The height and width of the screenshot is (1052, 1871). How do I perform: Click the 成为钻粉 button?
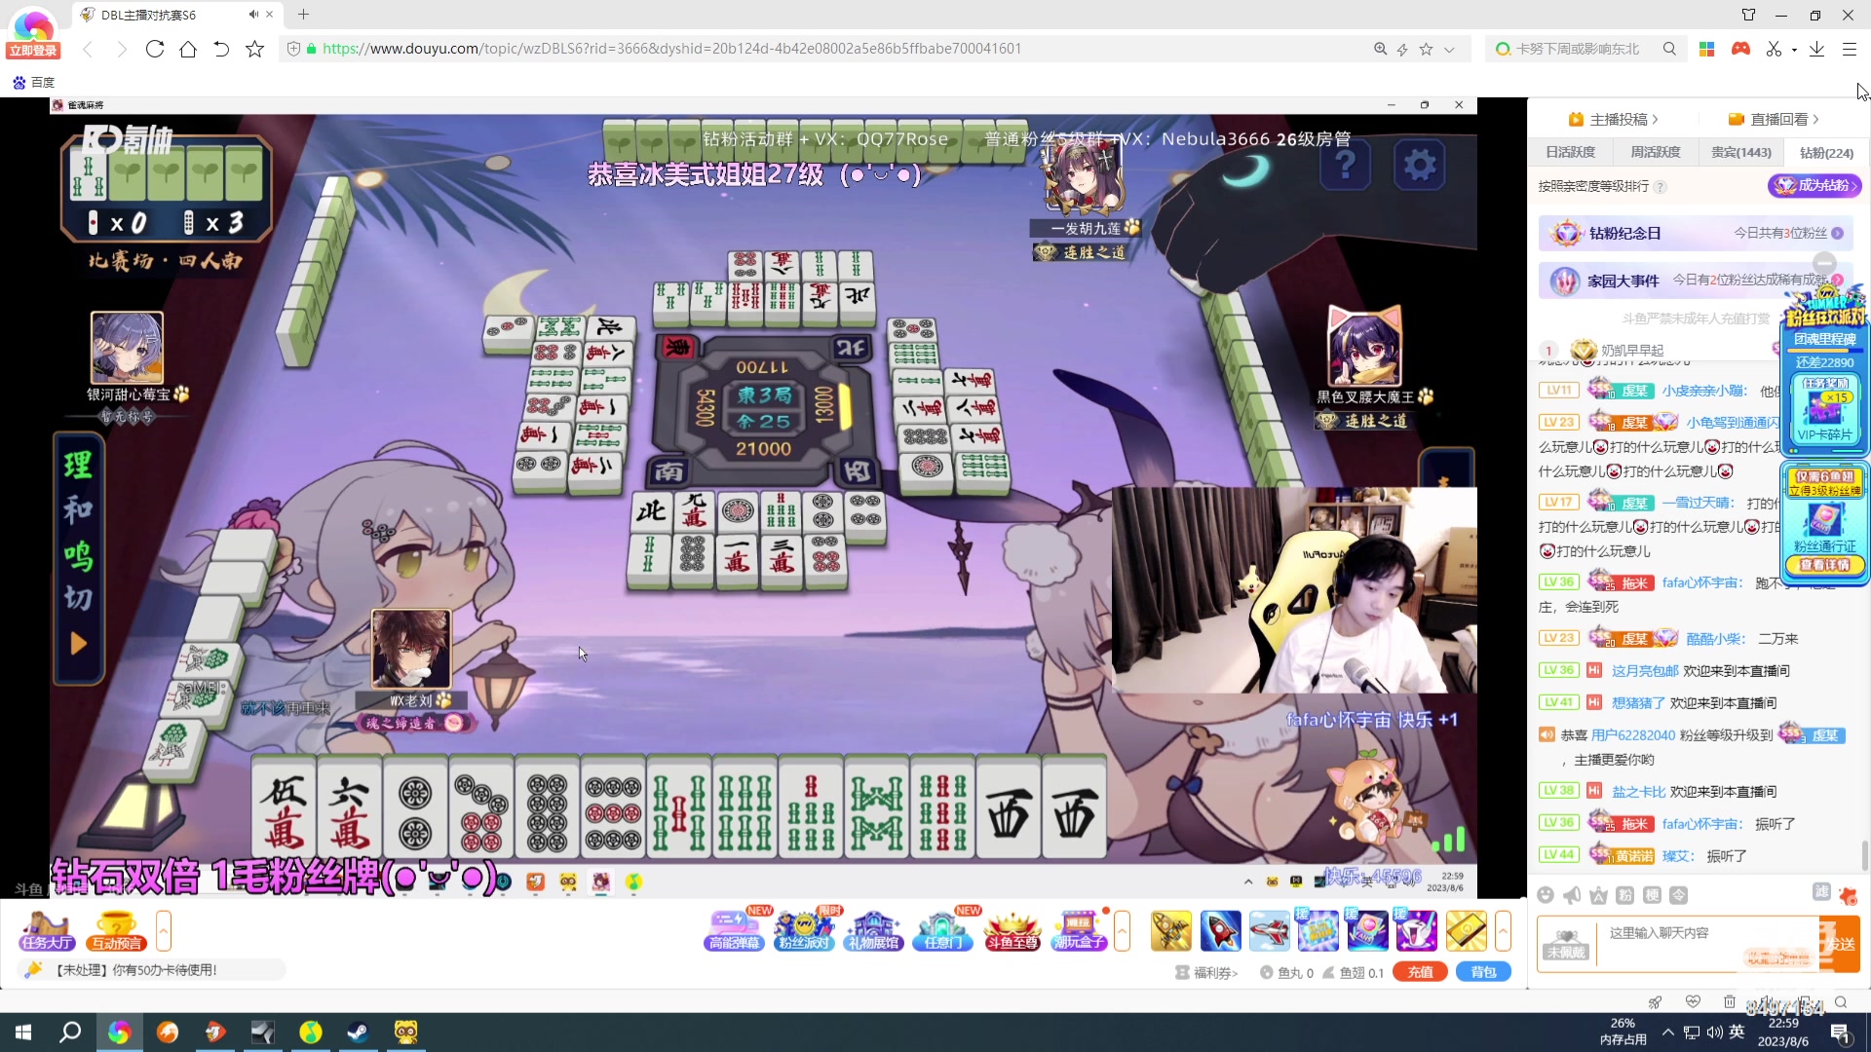(x=1814, y=185)
